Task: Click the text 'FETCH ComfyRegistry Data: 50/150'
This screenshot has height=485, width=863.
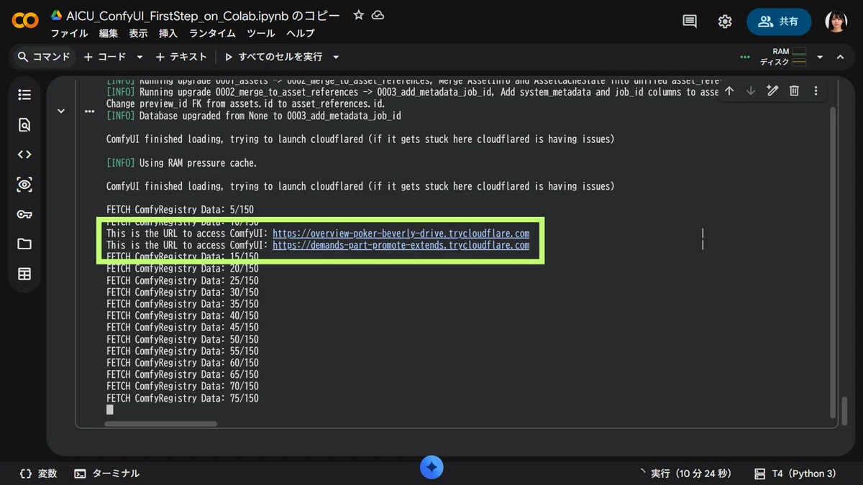Action: pos(183,339)
